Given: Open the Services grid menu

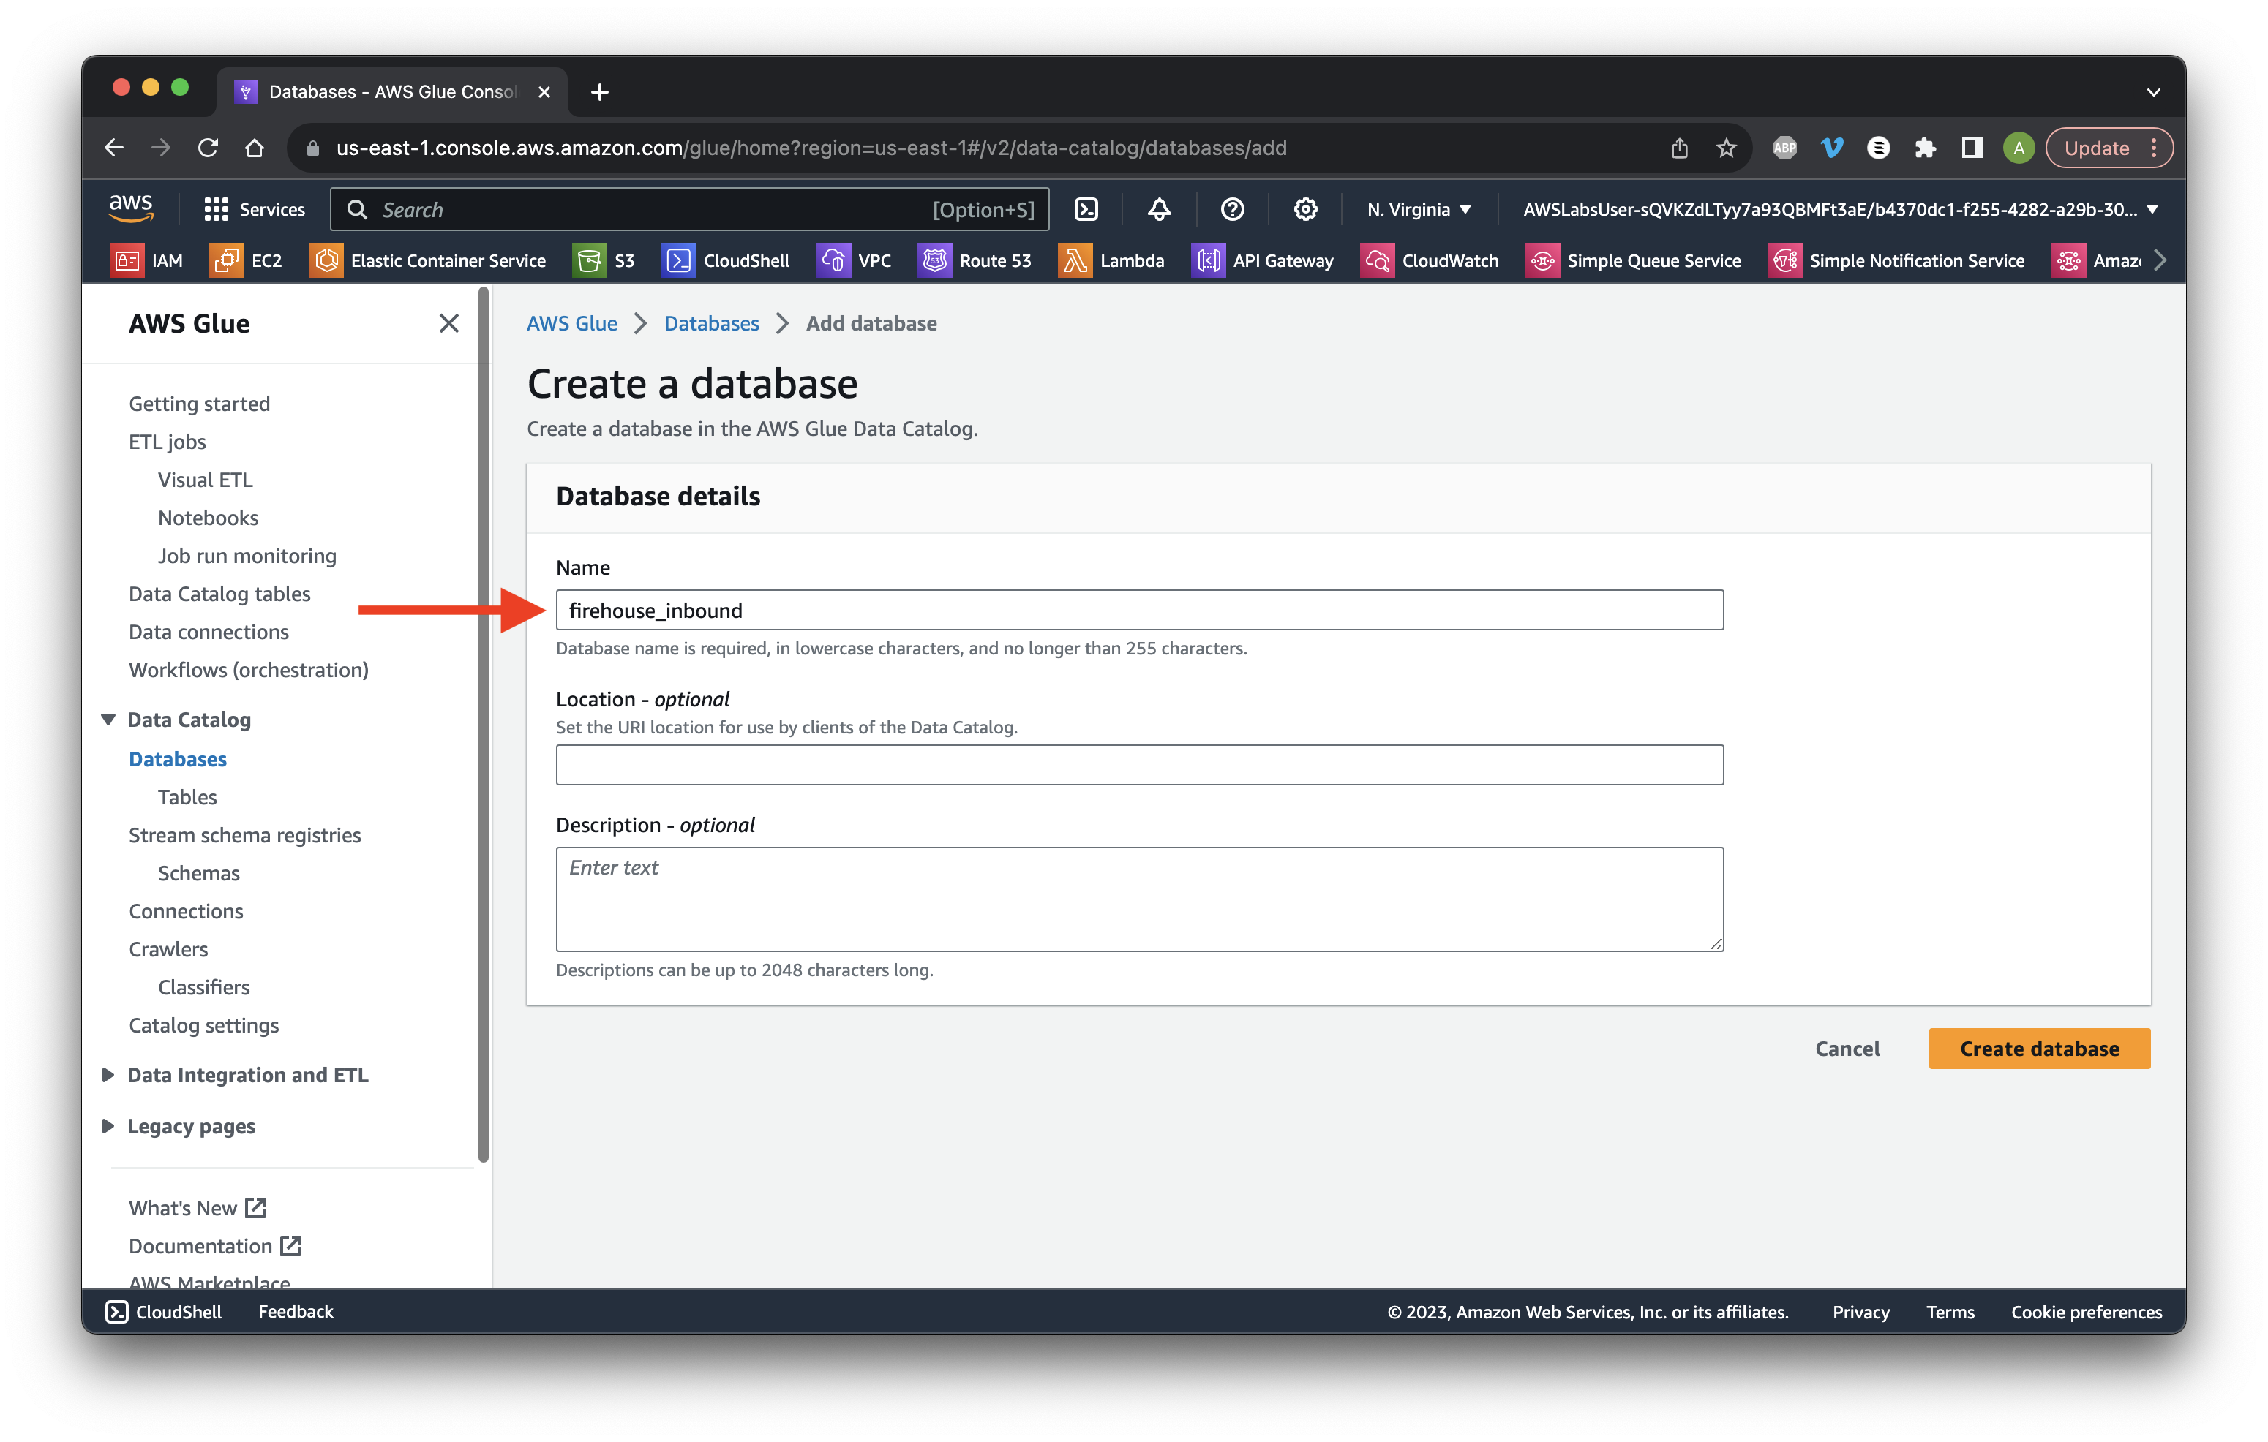Looking at the screenshot, I should pyautogui.click(x=255, y=209).
